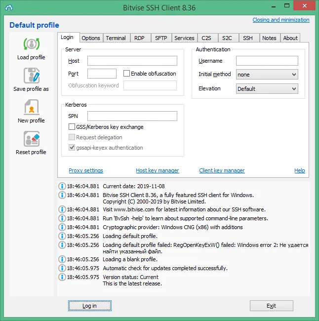
Task: Click the Username input field
Action: pos(267,61)
